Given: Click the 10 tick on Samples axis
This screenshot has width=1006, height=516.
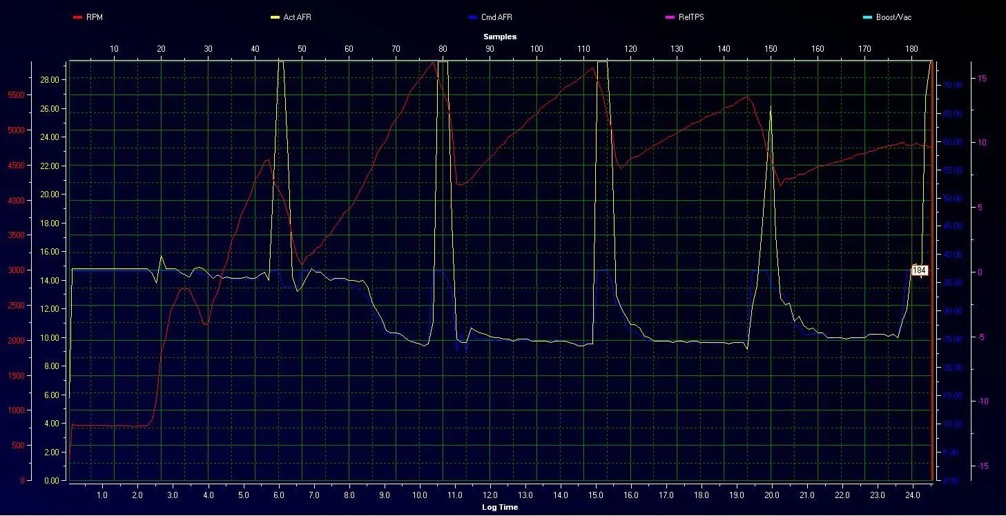Looking at the screenshot, I should pos(114,49).
